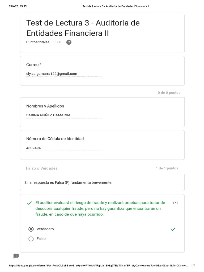Click the help question mark icon

tap(69, 42)
